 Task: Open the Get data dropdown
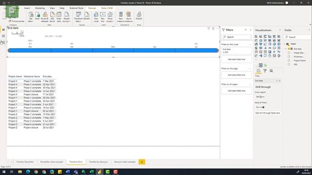pyautogui.click(x=30, y=17)
